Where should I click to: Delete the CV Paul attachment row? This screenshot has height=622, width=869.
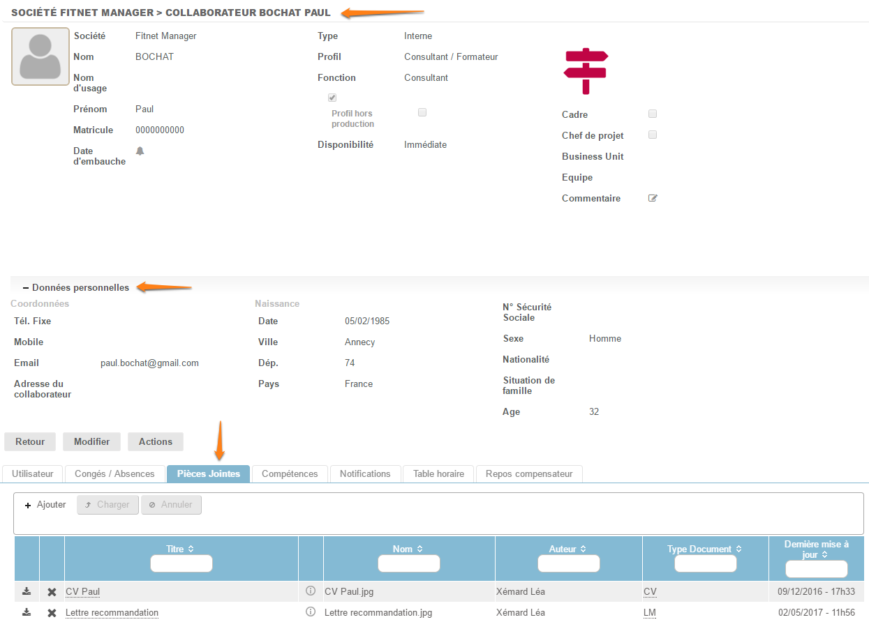pos(52,592)
